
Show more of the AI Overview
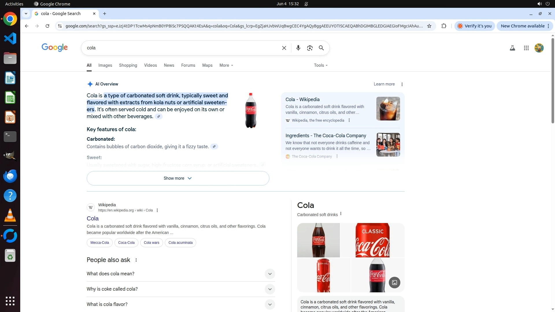[178, 178]
